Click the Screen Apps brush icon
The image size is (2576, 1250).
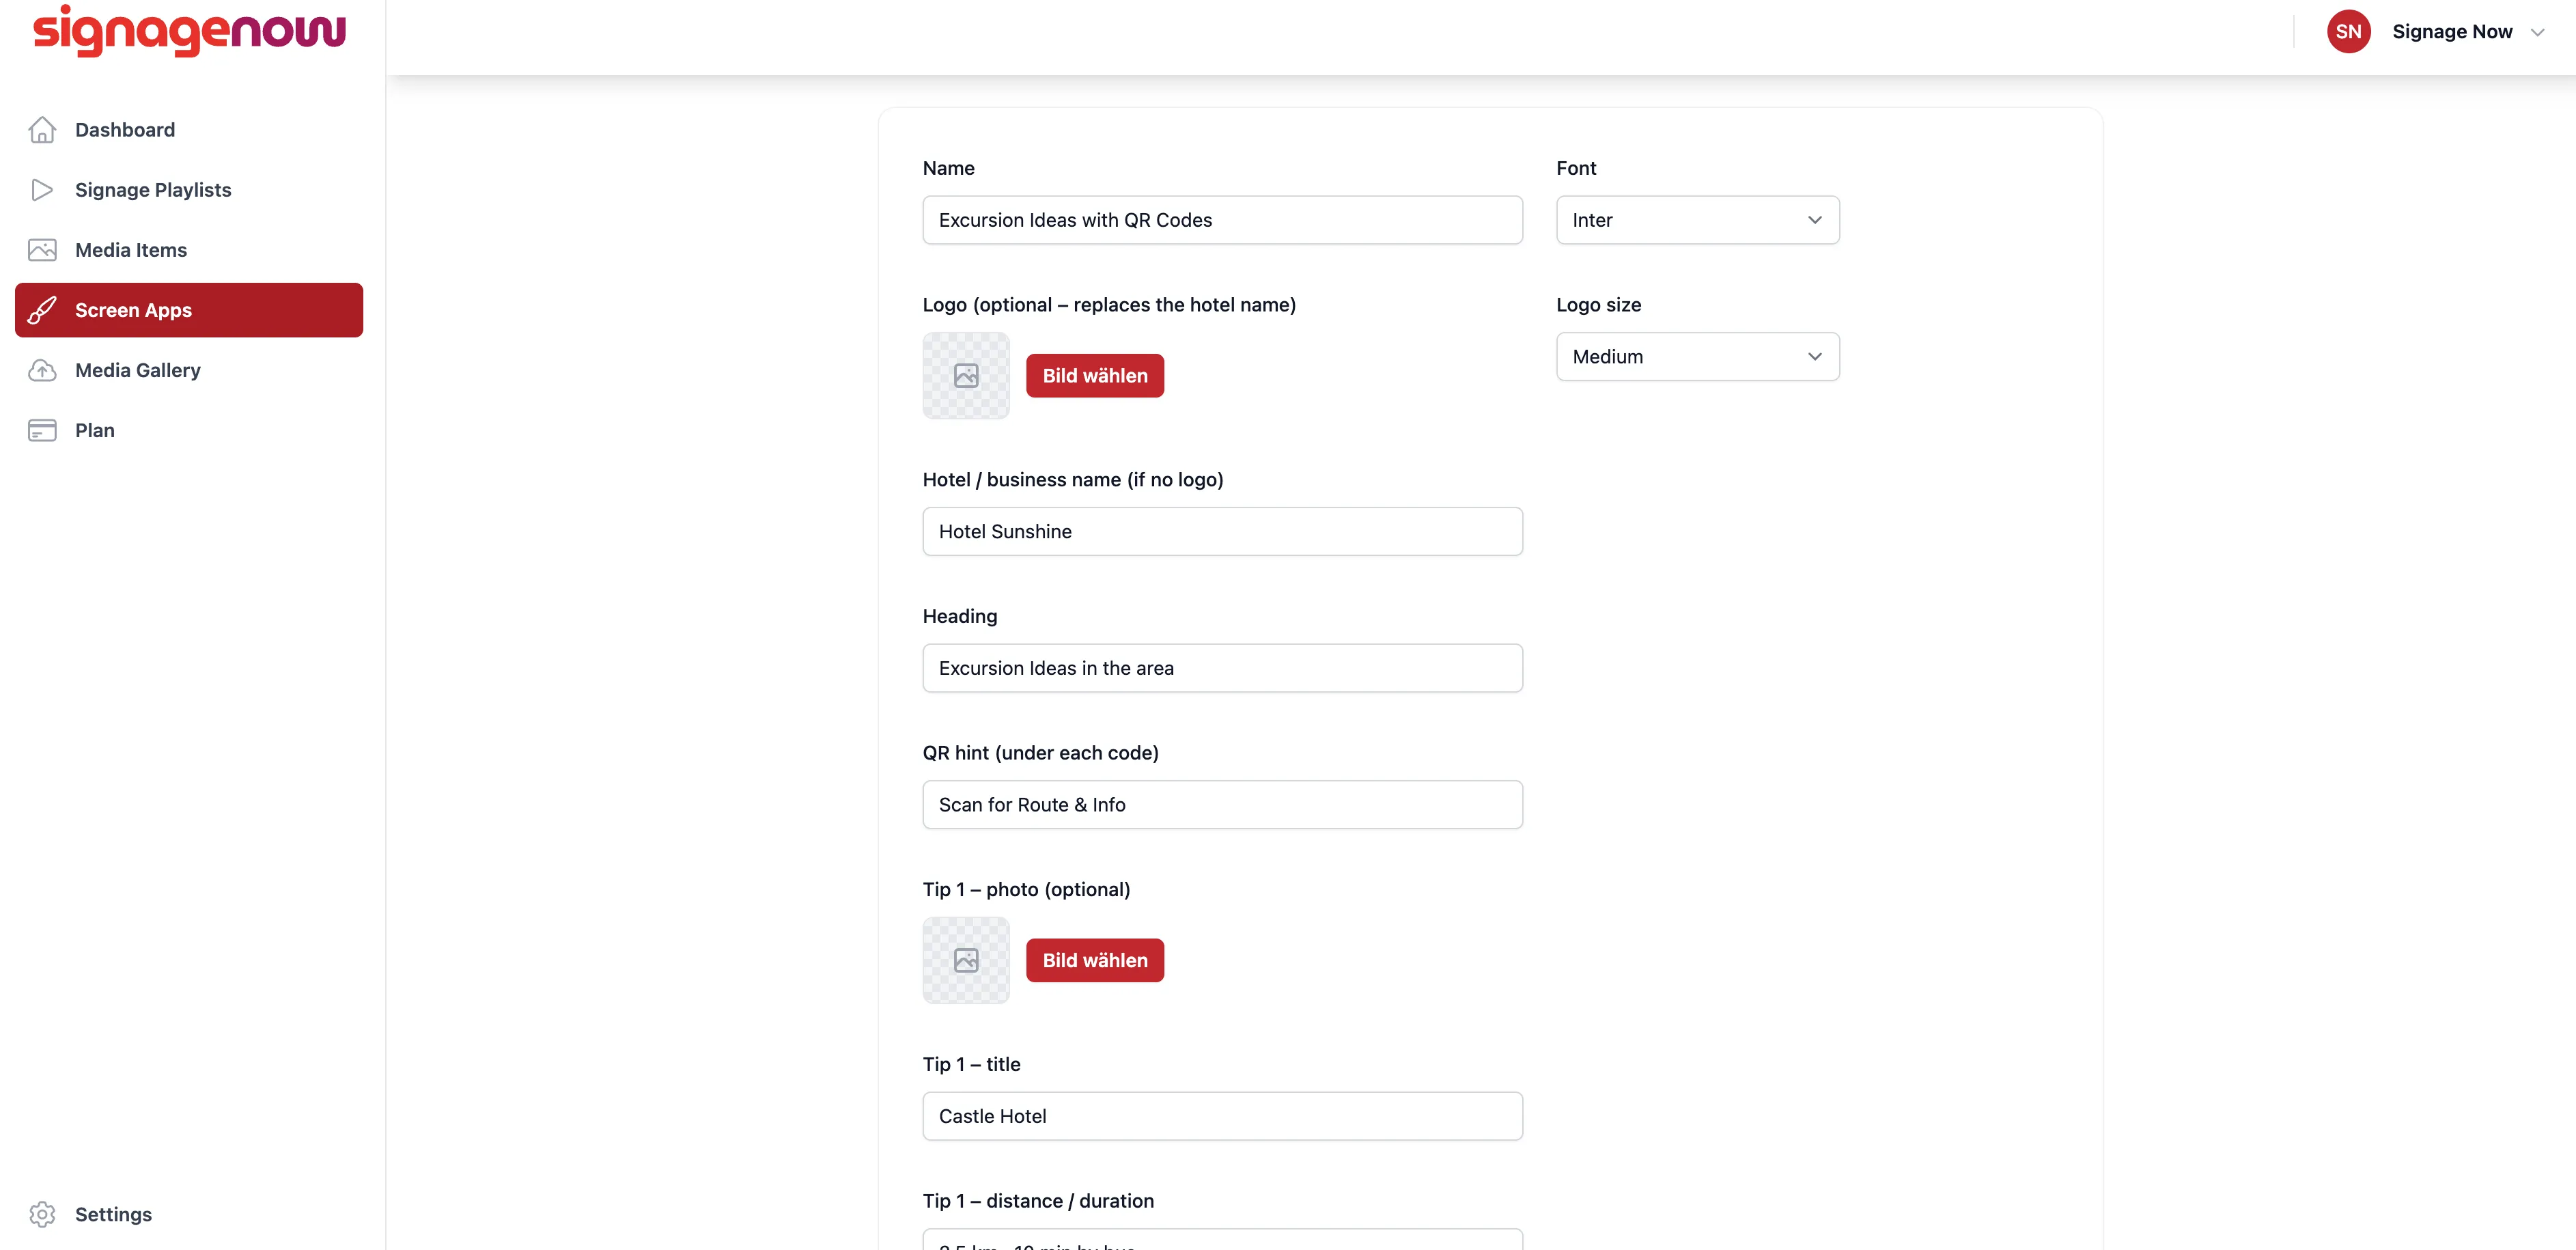tap(42, 310)
